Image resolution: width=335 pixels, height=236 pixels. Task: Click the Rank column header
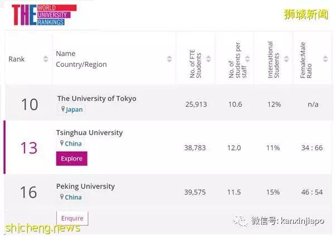[x=17, y=59]
